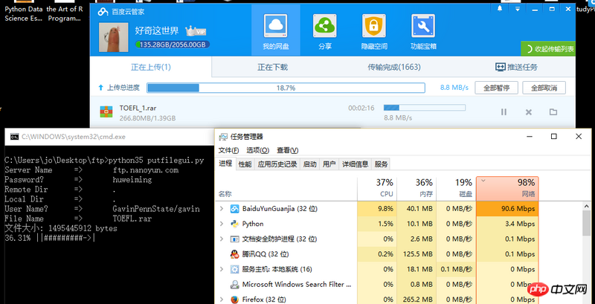Open Task Manager 选项(O) menu
595x304 pixels.
257,150
